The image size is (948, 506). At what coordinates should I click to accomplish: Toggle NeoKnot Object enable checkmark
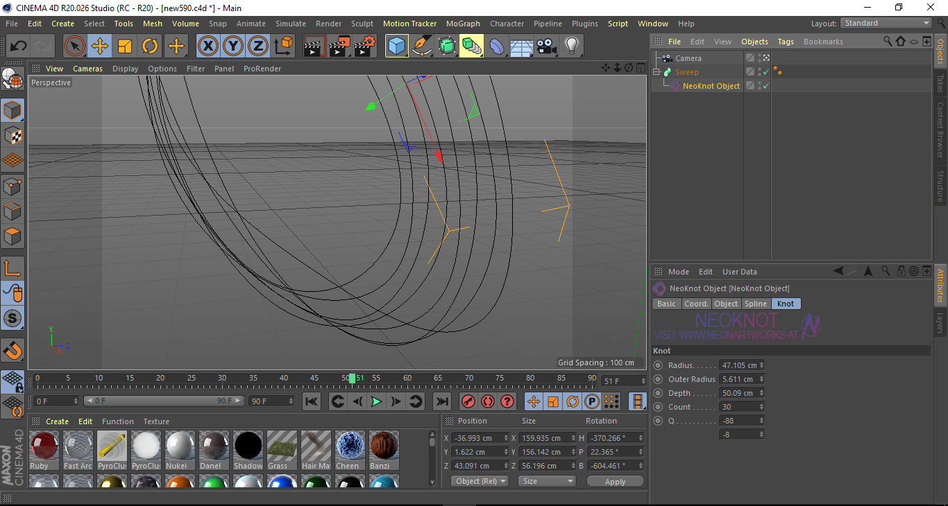[765, 86]
